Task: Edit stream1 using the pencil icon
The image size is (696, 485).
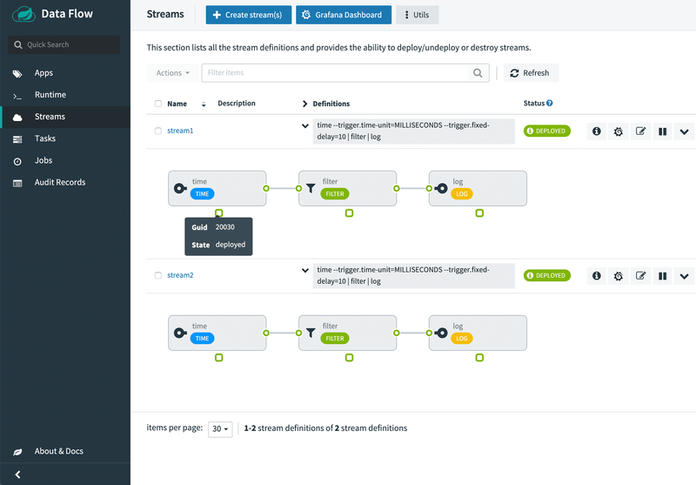Action: (640, 131)
